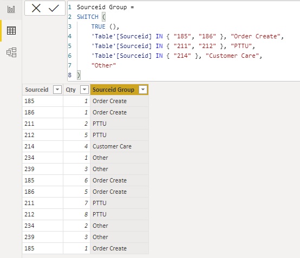The width and height of the screenshot is (300, 258).
Task: Select Qty cell with value 8
Action: tap(76, 214)
